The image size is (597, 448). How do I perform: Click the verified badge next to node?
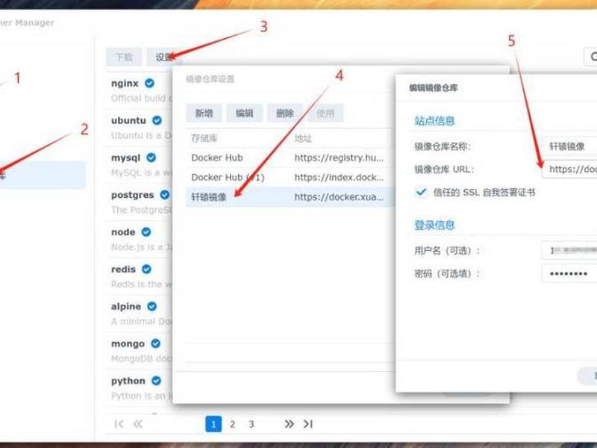pos(146,231)
